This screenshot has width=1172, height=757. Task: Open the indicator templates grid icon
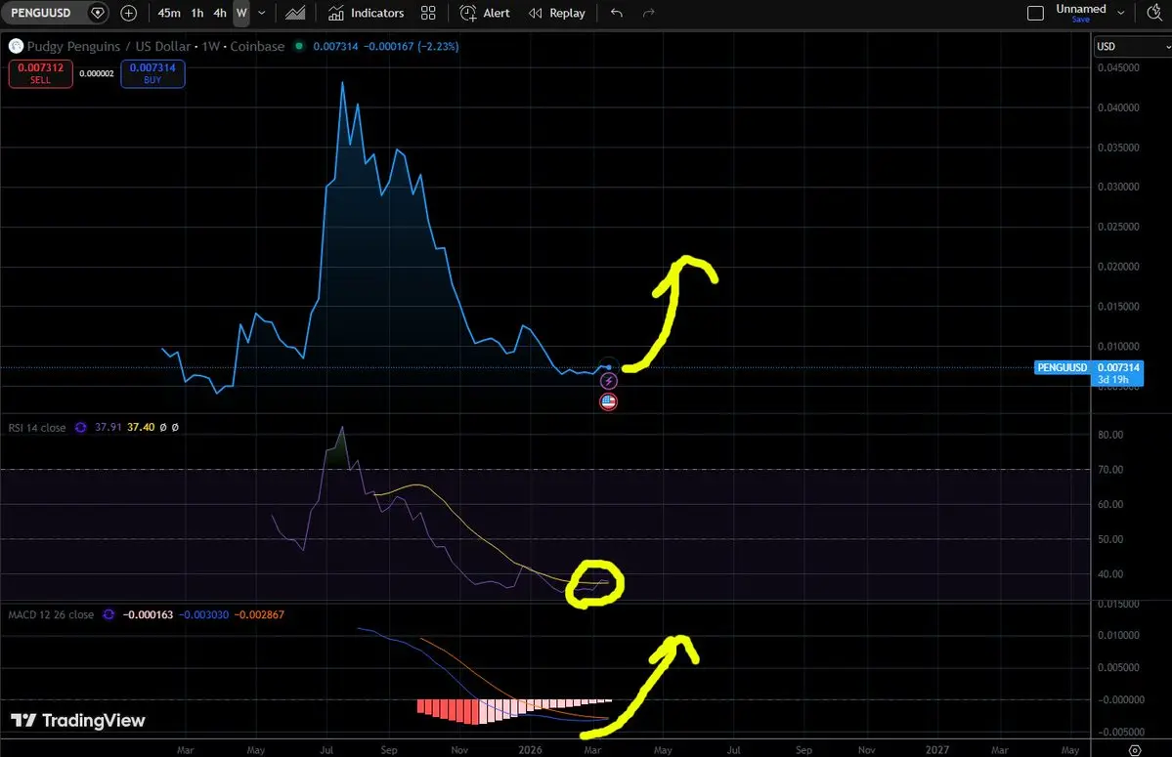(x=428, y=13)
